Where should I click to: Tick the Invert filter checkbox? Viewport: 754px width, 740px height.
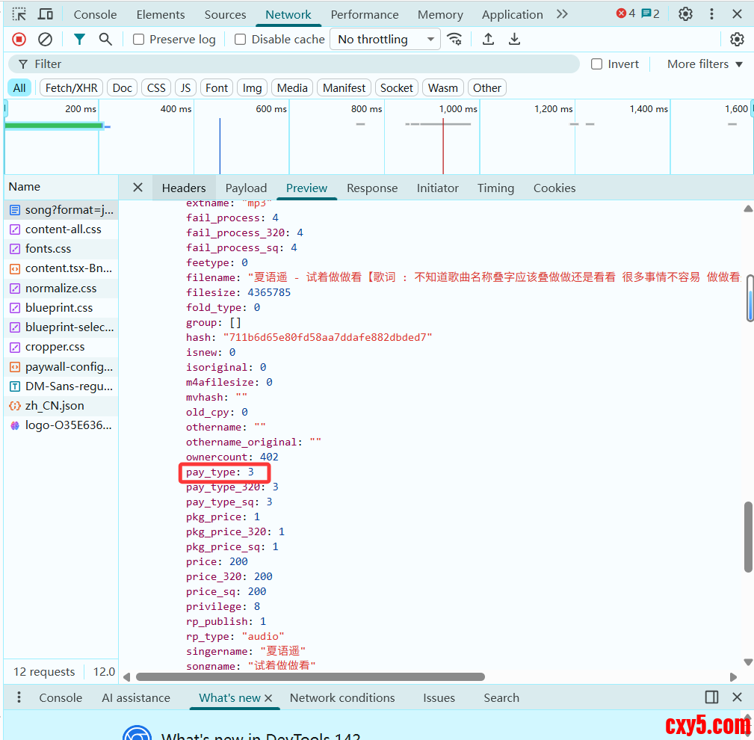tap(597, 64)
